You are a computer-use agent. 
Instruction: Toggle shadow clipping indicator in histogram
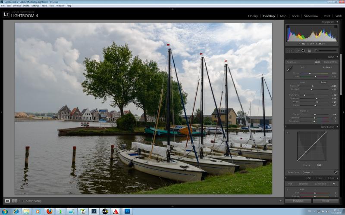[288, 27]
